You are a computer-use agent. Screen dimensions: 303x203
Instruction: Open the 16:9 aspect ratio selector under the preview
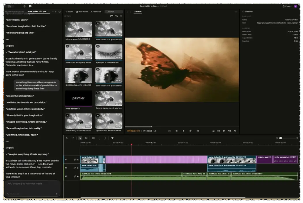(218, 131)
